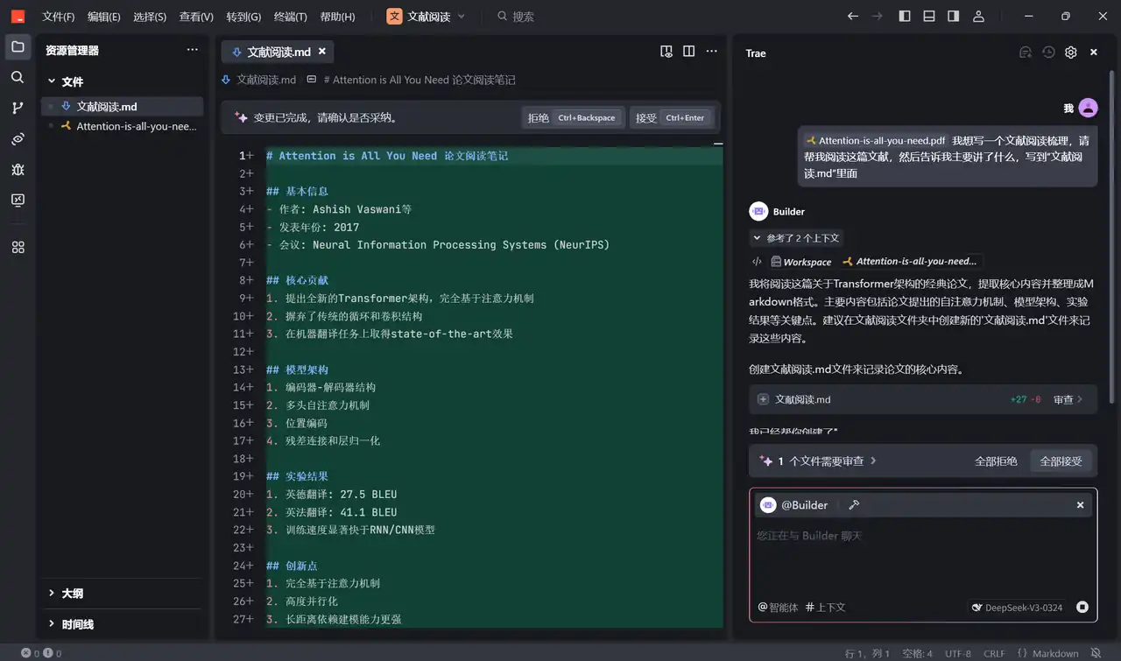This screenshot has height=661, width=1121.
Task: Close the 文献阅读.md editor tab
Action: 321,52
